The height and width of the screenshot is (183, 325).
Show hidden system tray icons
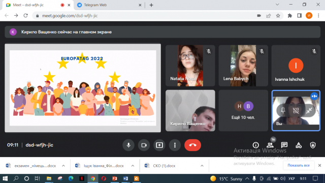[247, 178]
